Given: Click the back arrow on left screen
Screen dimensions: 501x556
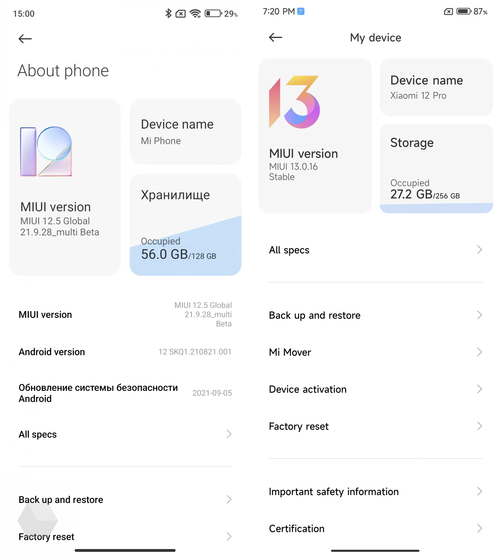Looking at the screenshot, I should pos(25,38).
